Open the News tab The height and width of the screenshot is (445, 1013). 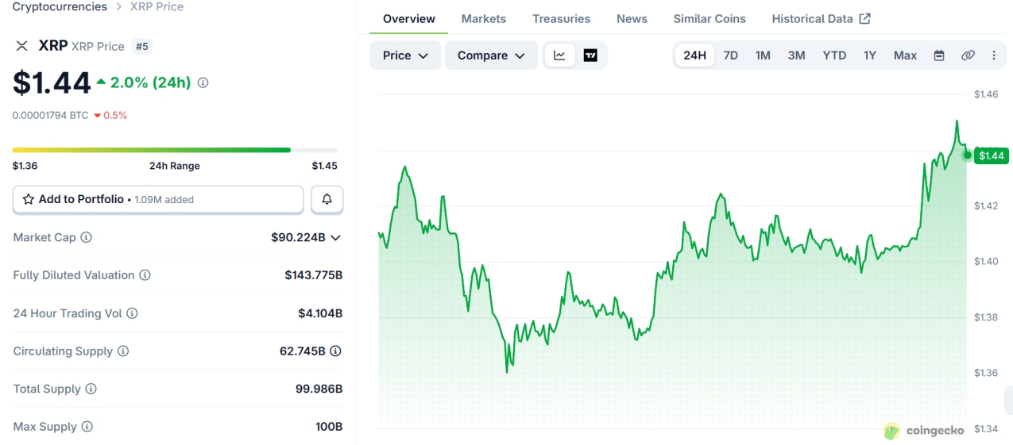[632, 18]
